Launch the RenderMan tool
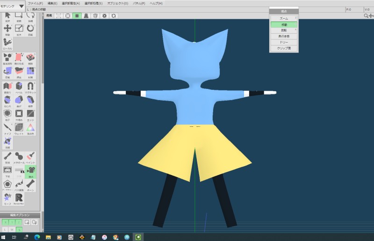This screenshot has height=241, width=374. pyautogui.click(x=19, y=198)
